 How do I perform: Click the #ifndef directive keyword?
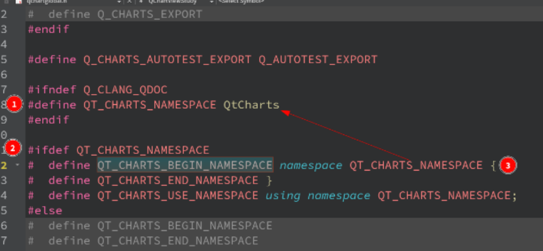[x=52, y=90]
